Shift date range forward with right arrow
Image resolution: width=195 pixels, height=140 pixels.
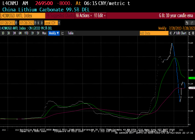42,23
